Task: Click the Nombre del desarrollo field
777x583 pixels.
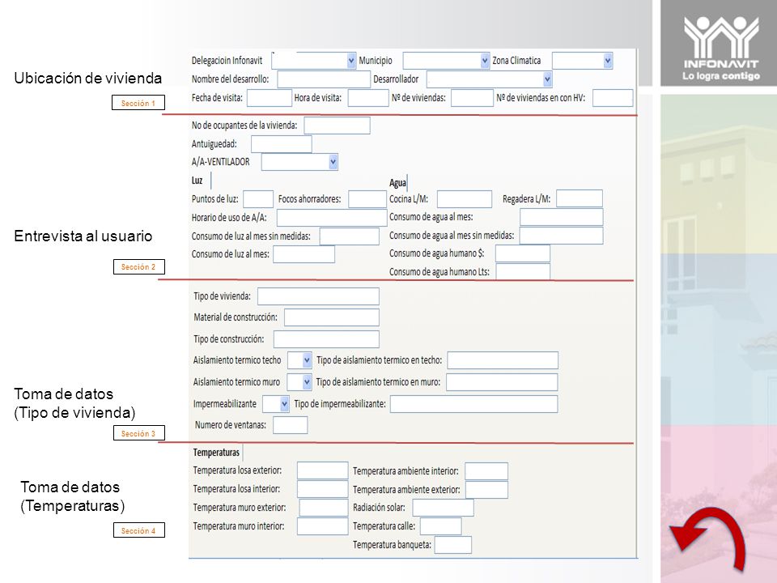Action: 324,79
